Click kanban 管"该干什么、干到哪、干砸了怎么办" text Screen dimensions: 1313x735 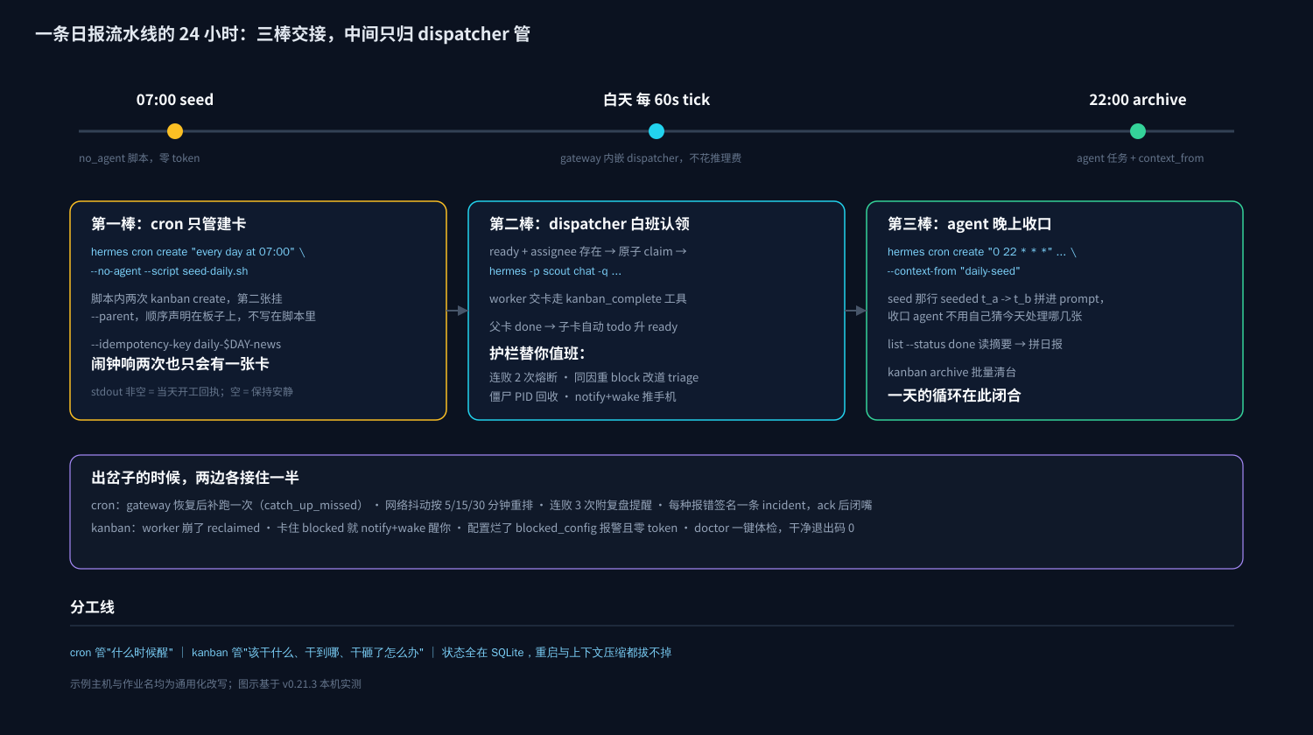[x=307, y=653]
